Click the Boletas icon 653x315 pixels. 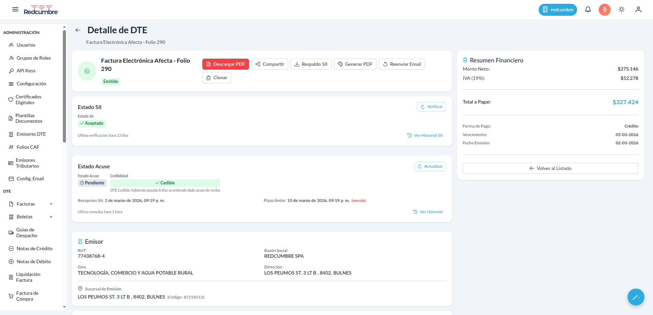coord(11,217)
